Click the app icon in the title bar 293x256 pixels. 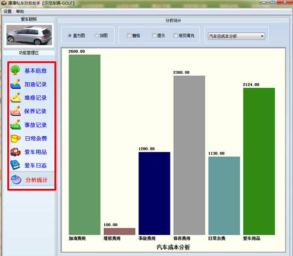tap(4, 3)
